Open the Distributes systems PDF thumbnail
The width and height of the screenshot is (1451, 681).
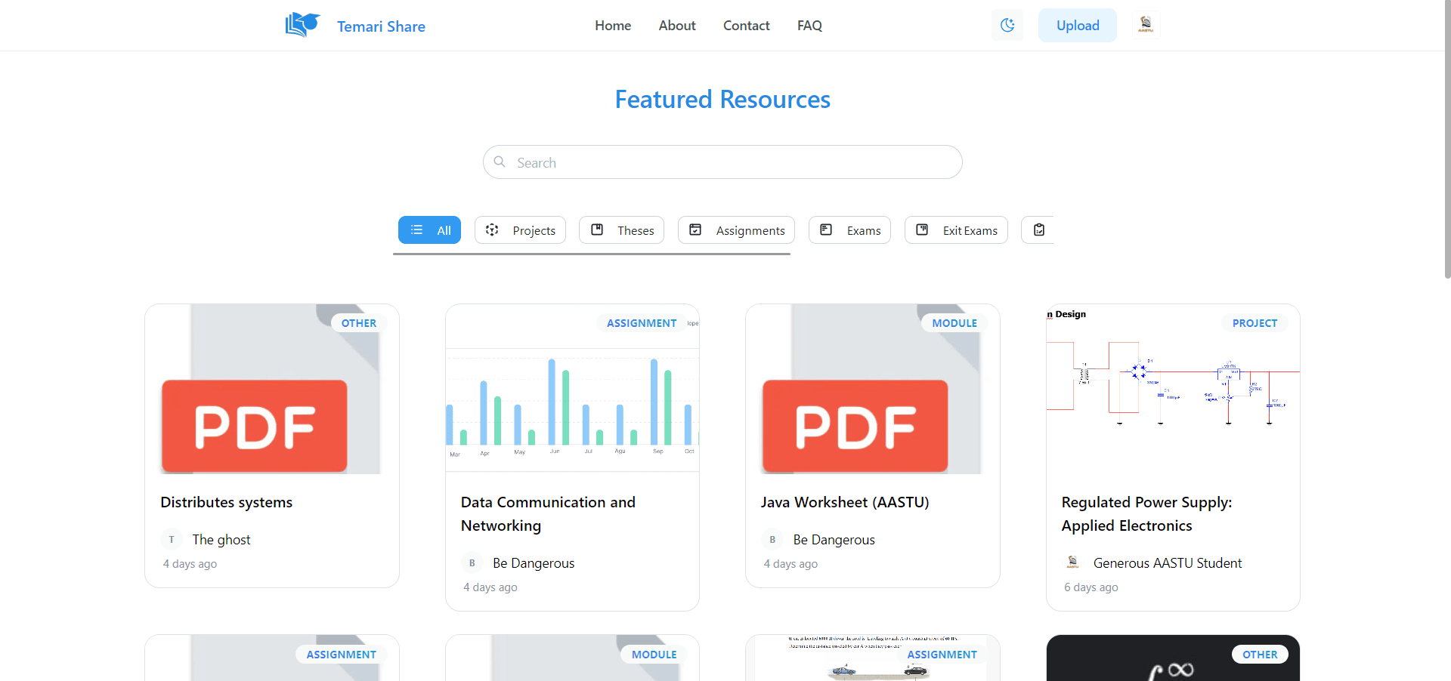[272, 389]
